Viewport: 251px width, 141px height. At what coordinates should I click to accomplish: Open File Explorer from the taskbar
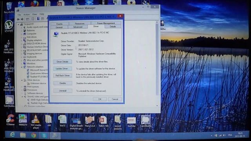pos(23,136)
